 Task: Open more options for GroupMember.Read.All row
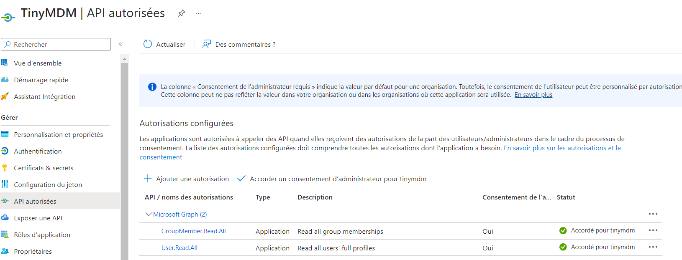pyautogui.click(x=653, y=230)
